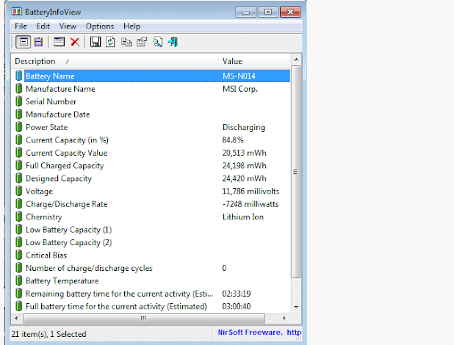This screenshot has width=454, height=345.
Task: Click the 'MSI Corp.' value
Action: tap(240, 89)
